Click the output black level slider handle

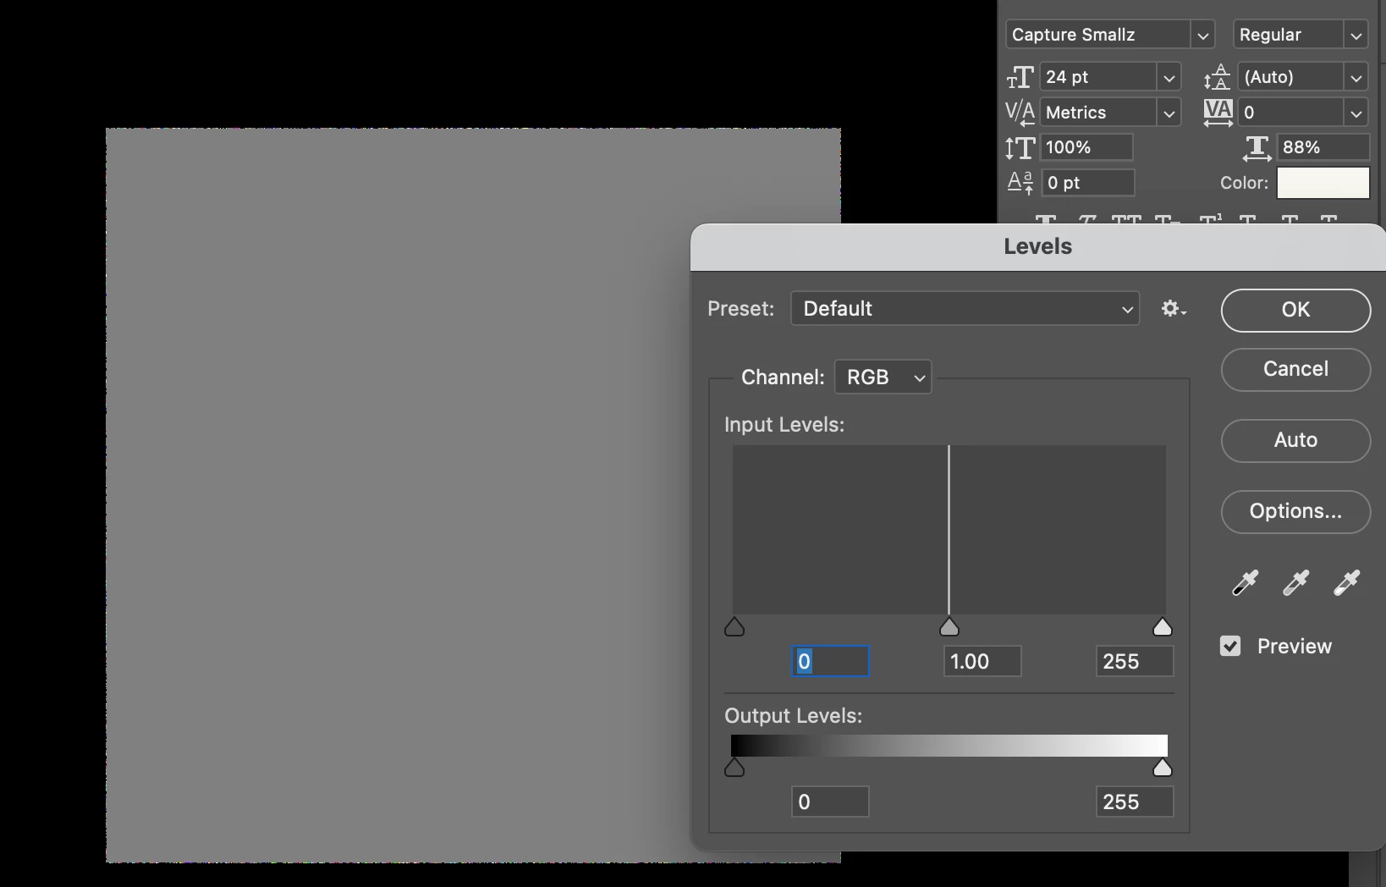tap(734, 768)
